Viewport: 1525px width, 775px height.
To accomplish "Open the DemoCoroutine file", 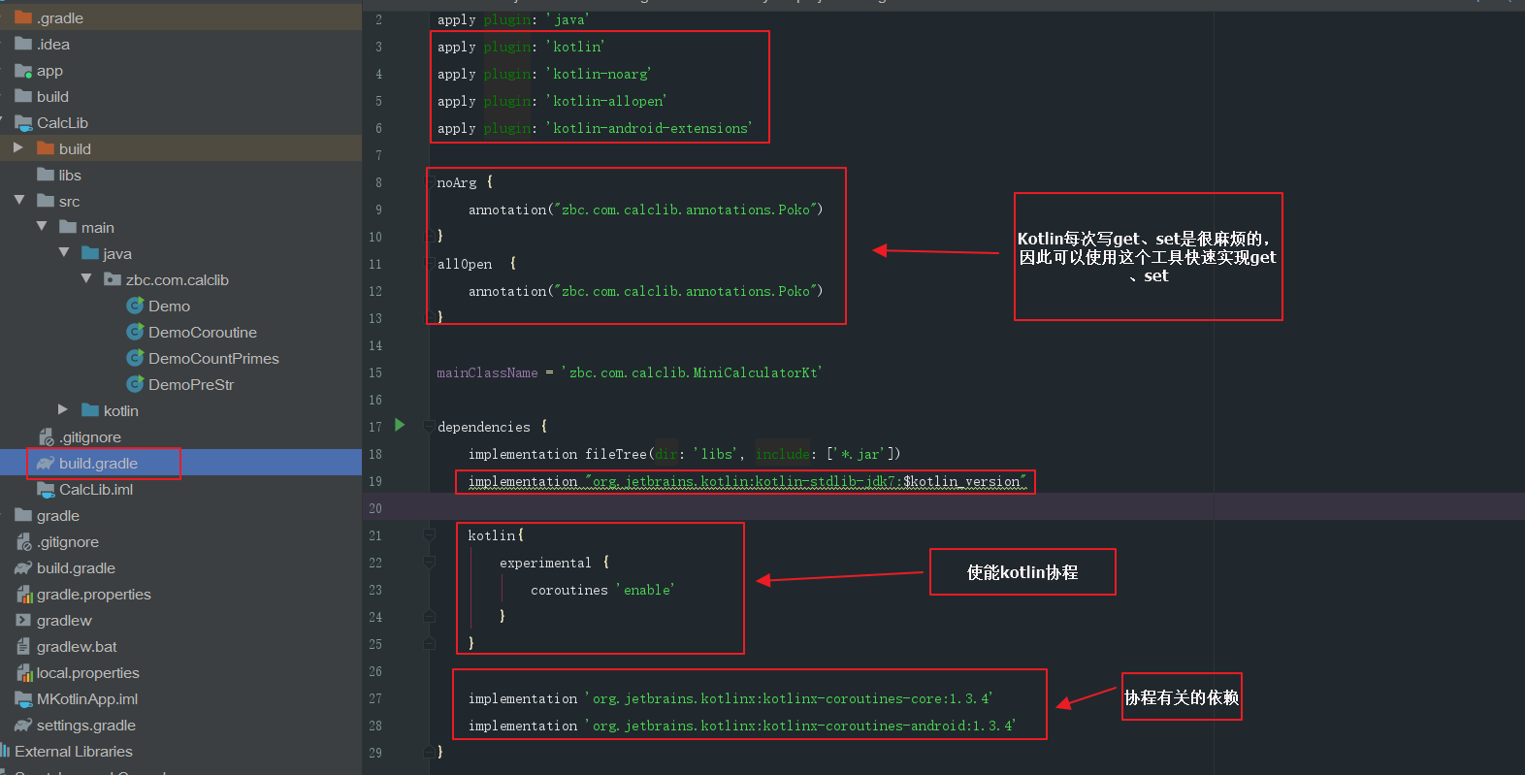I will (203, 332).
